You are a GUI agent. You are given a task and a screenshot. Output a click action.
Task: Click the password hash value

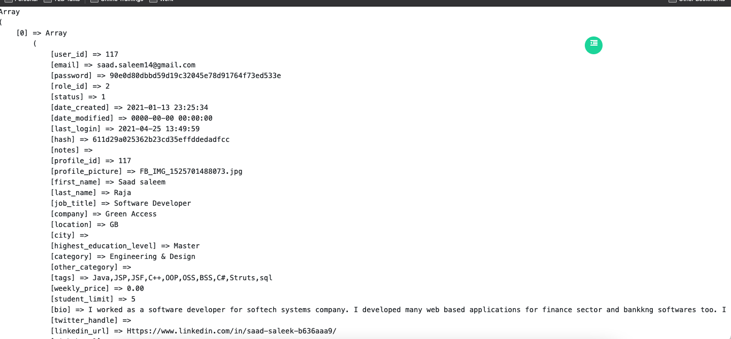[x=195, y=76]
